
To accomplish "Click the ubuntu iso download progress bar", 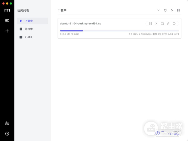I will click(x=119, y=31).
